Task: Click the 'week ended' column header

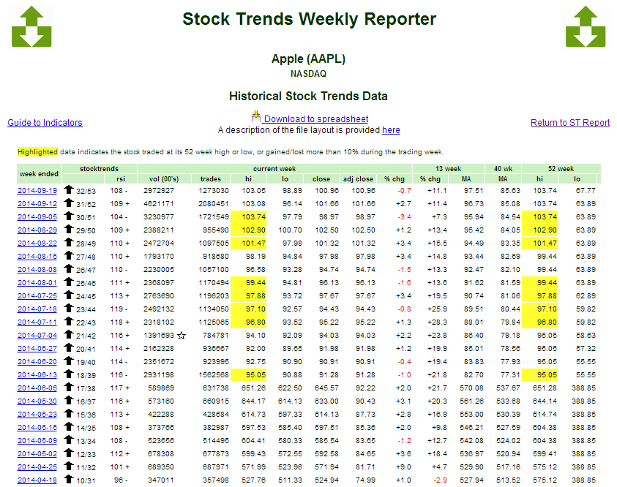Action: (39, 174)
